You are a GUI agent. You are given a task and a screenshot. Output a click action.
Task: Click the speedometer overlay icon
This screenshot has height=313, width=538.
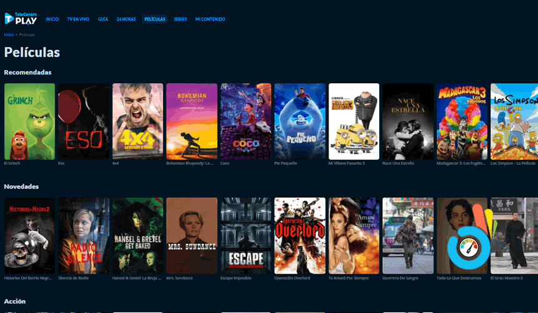pos(469,247)
